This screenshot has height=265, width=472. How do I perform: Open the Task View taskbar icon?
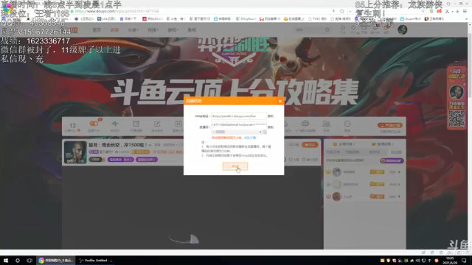(29, 261)
